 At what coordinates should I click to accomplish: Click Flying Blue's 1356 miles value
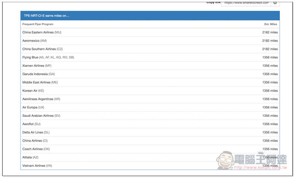(270, 57)
